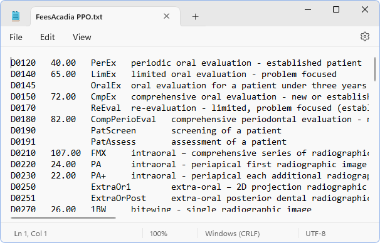Image resolution: width=380 pixels, height=243 pixels.
Task: Click the UTF-8 encoding indicator
Action: click(315, 234)
